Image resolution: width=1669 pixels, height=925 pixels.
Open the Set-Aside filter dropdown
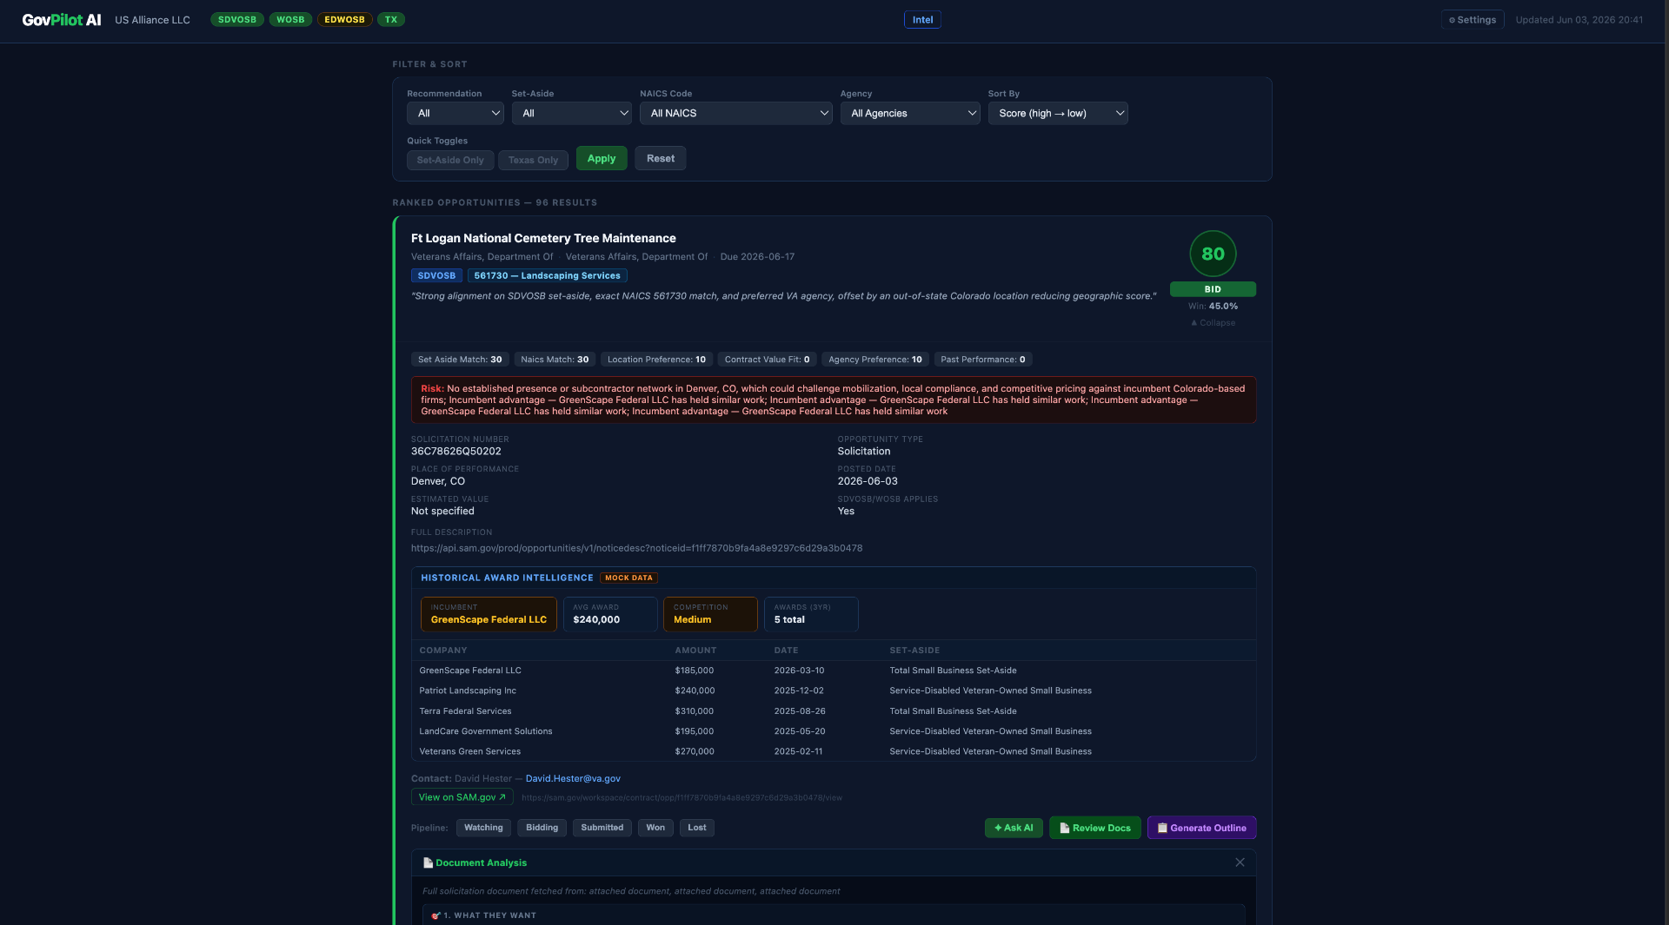[571, 113]
